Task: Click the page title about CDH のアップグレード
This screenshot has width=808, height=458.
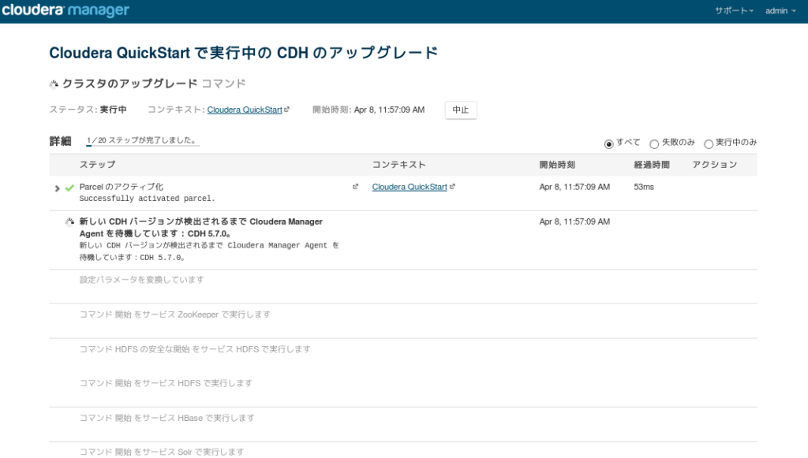Action: click(244, 53)
